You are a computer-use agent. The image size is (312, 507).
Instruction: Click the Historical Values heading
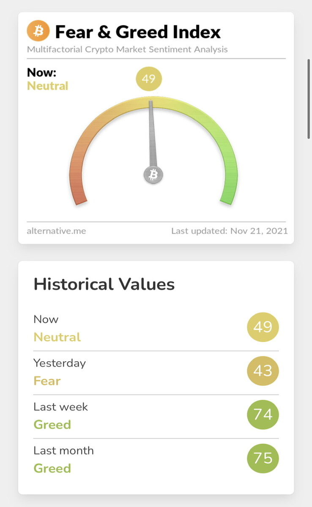coord(104,284)
